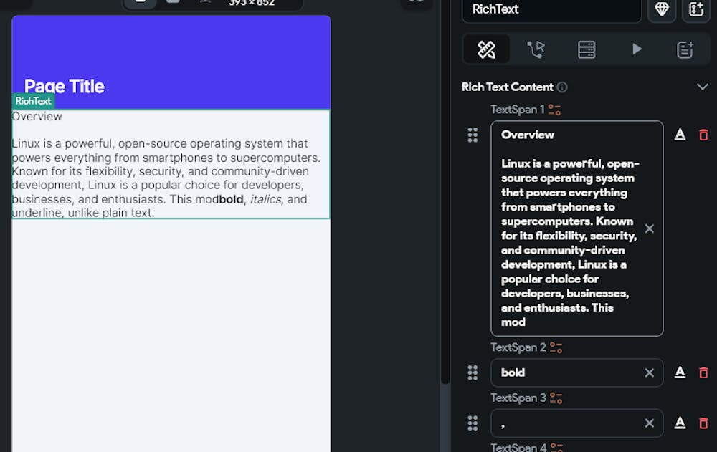This screenshot has height=452, width=717.
Task: Delete TextSpan 1
Action: [x=703, y=135]
